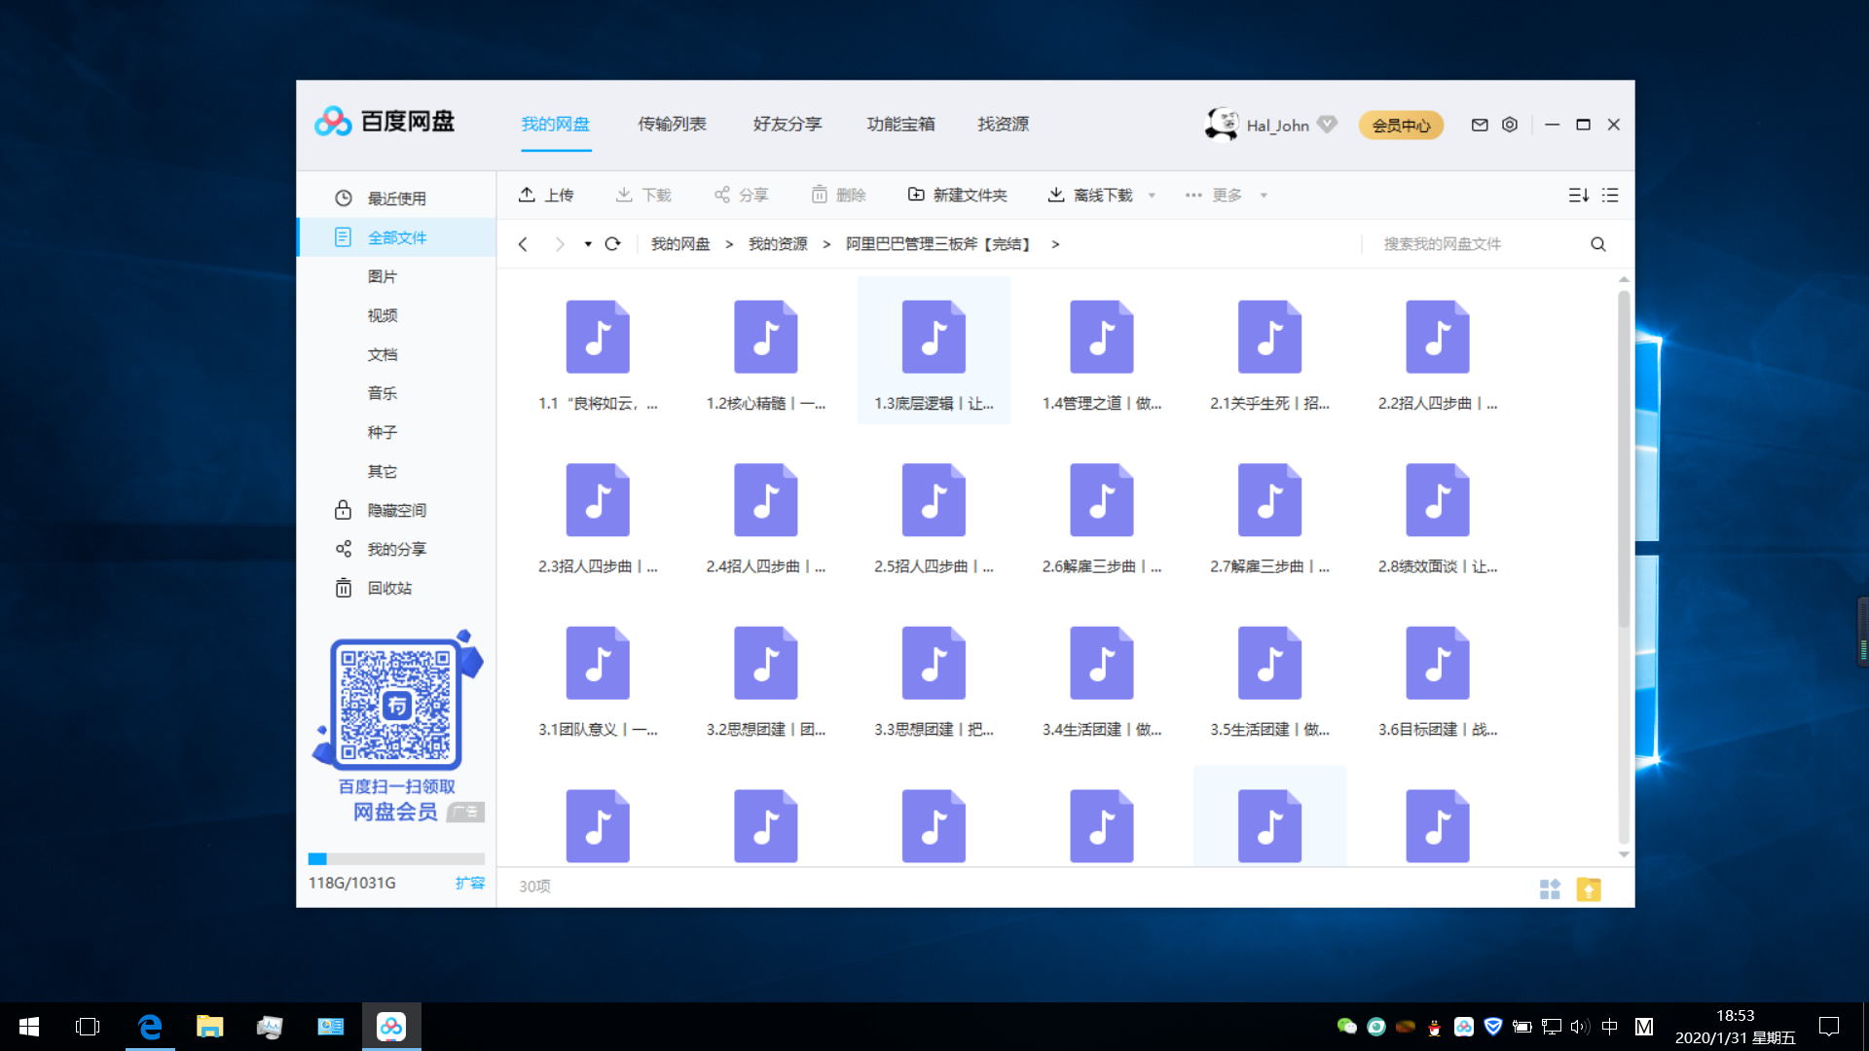Switch to the 传输列表 tab
1869x1051 pixels.
(672, 125)
